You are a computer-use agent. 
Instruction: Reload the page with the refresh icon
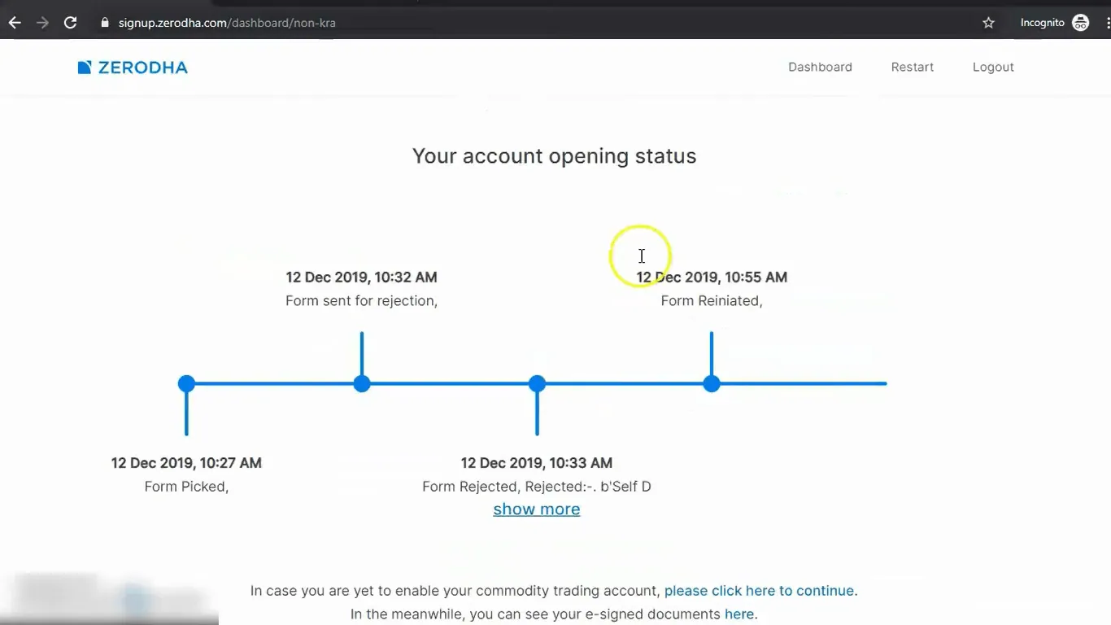tap(71, 23)
